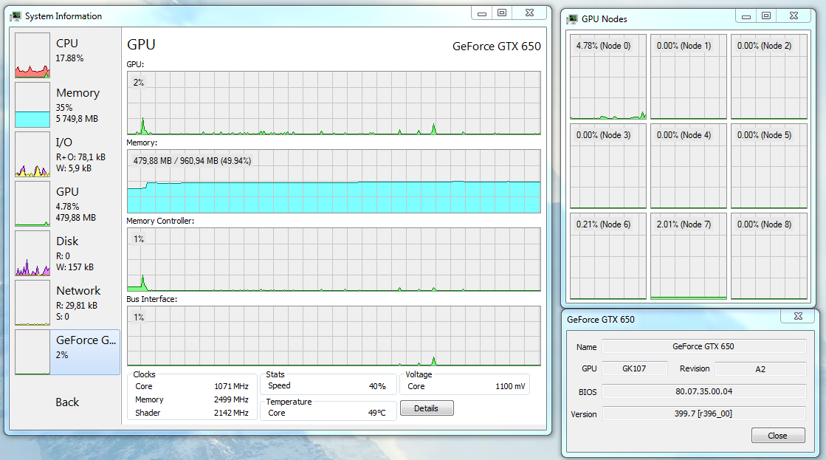Close the GPU Nodes window
The width and height of the screenshot is (826, 460).
click(x=794, y=16)
